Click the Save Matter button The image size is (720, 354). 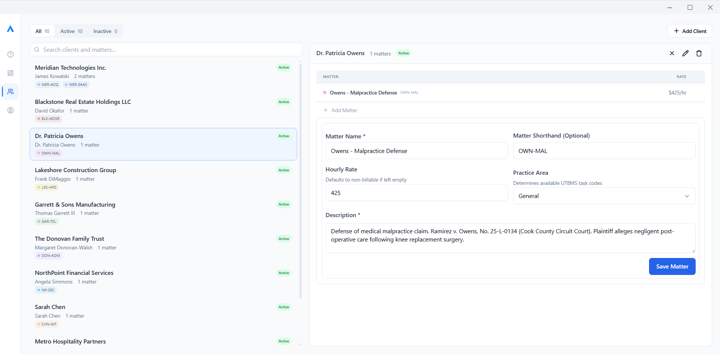click(x=672, y=266)
